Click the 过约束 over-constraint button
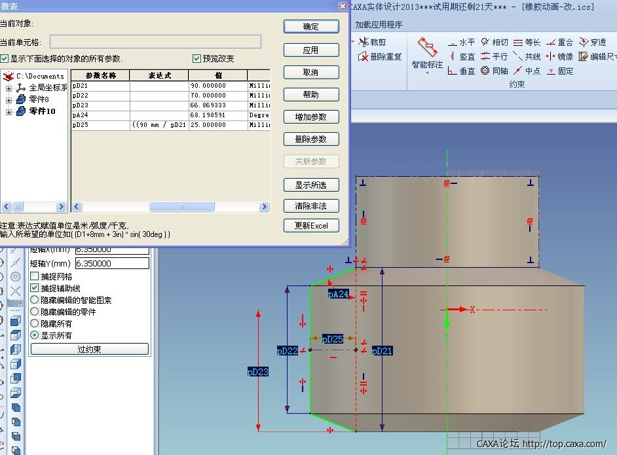 (90, 349)
